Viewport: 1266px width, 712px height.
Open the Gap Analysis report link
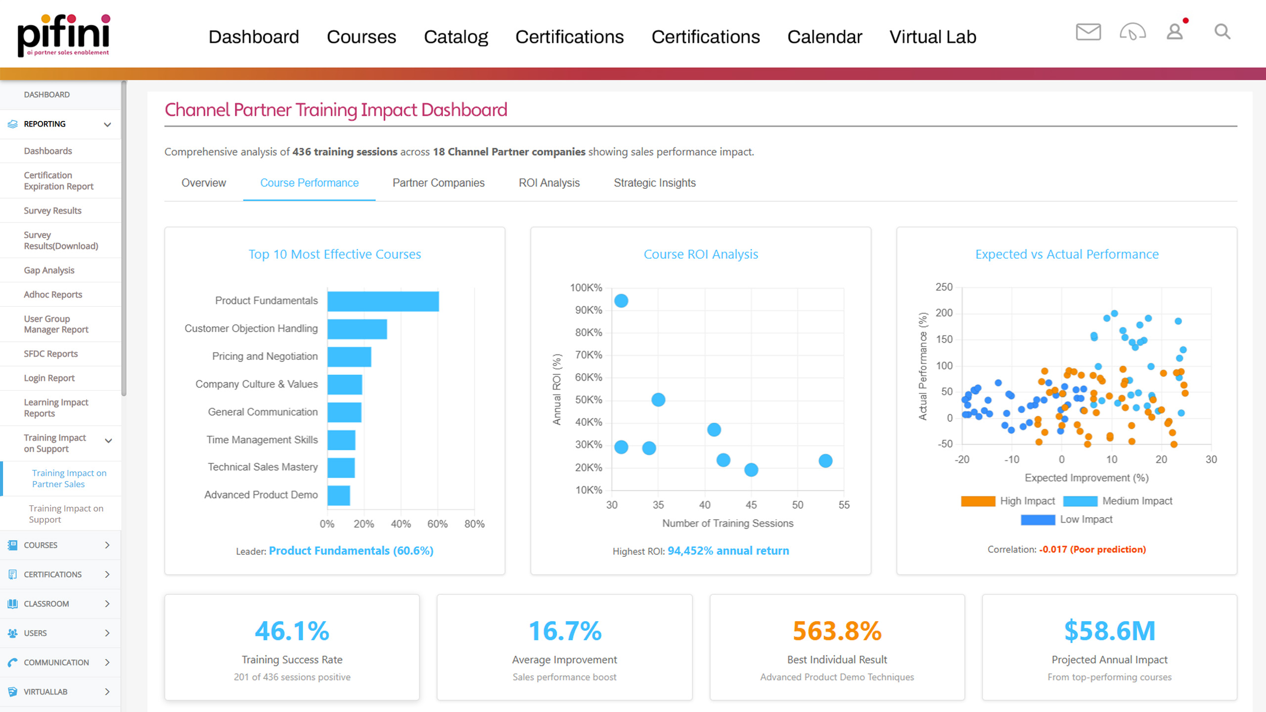[49, 270]
